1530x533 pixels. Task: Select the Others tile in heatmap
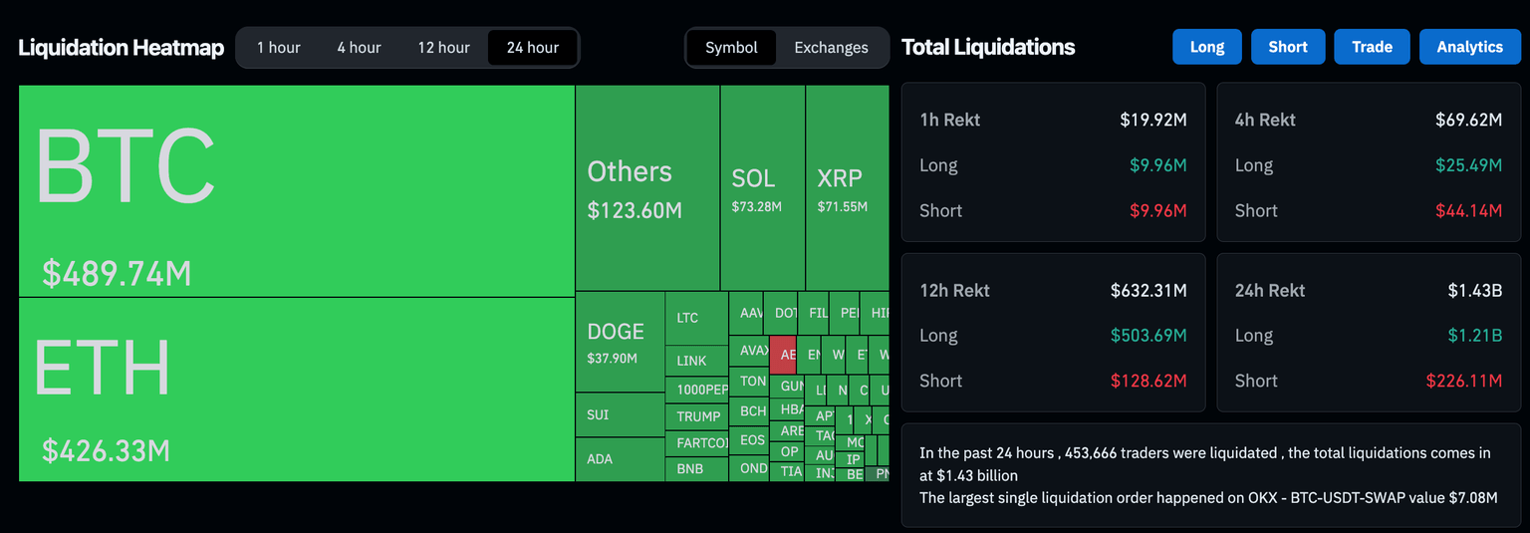pos(647,188)
